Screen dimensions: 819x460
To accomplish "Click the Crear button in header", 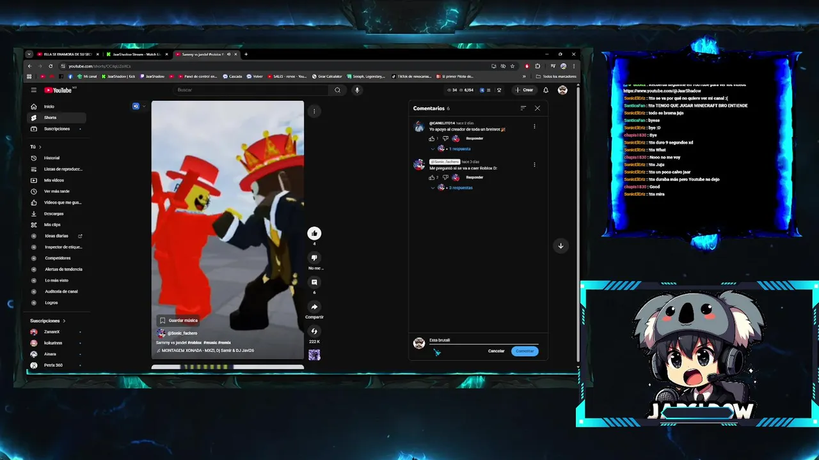I will [525, 90].
